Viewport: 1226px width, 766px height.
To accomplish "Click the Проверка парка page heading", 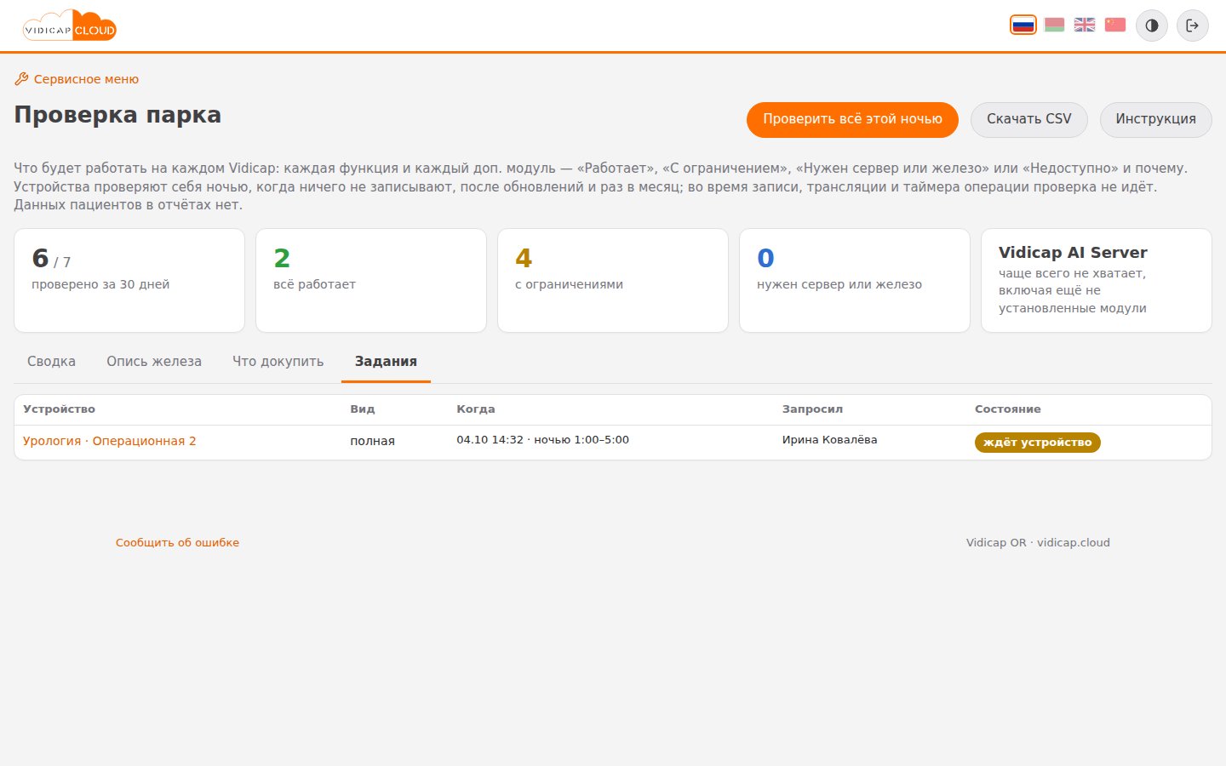I will point(117,115).
